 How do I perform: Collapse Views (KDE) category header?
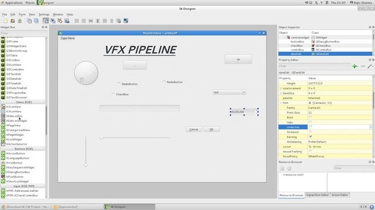pyautogui.click(x=23, y=102)
